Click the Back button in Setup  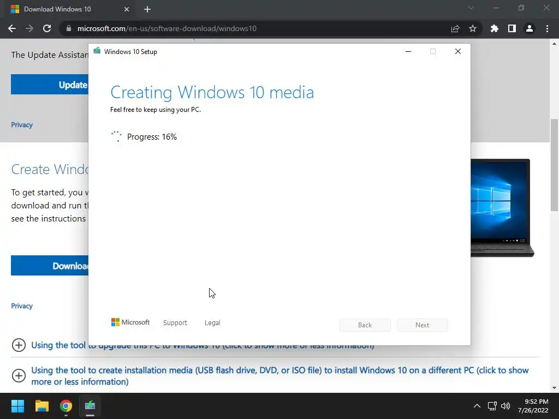[x=365, y=325]
